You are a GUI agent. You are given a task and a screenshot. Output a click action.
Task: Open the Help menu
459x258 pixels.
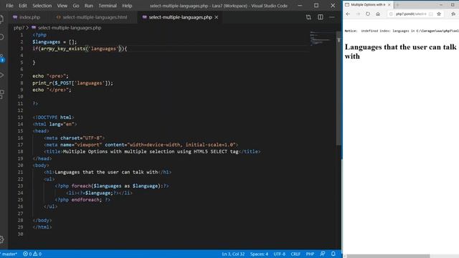[127, 6]
